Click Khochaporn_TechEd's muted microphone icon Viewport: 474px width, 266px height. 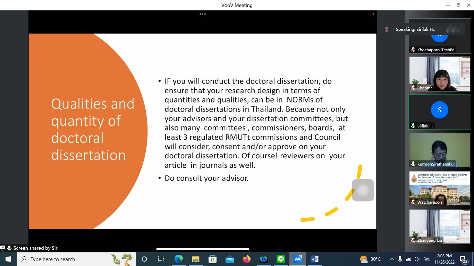point(413,50)
